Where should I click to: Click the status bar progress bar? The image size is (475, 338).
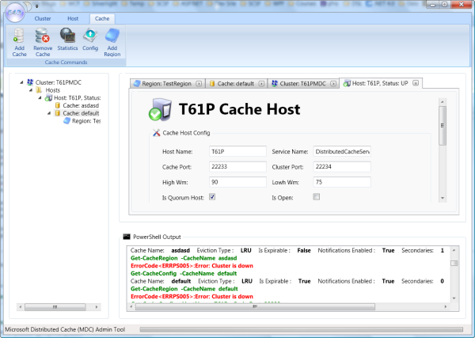(x=301, y=329)
